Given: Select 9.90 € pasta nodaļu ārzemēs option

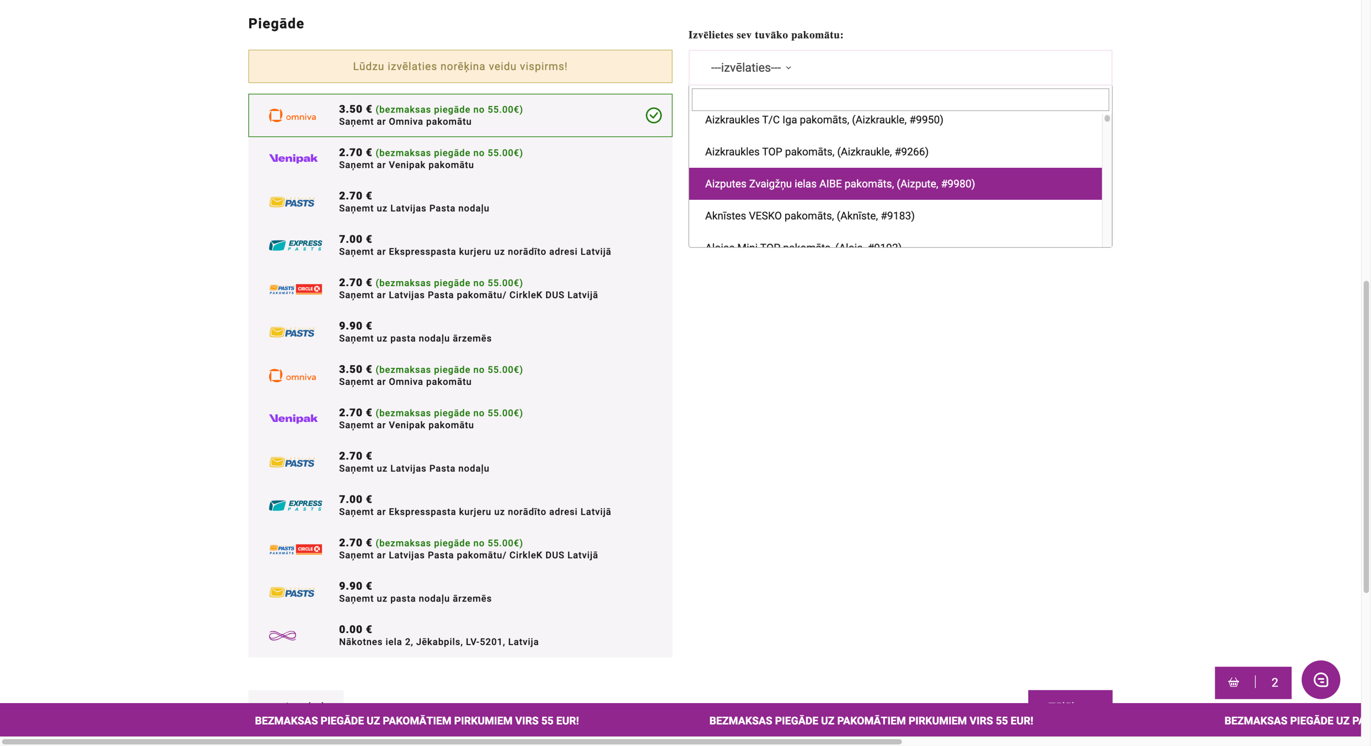Looking at the screenshot, I should click(x=415, y=332).
